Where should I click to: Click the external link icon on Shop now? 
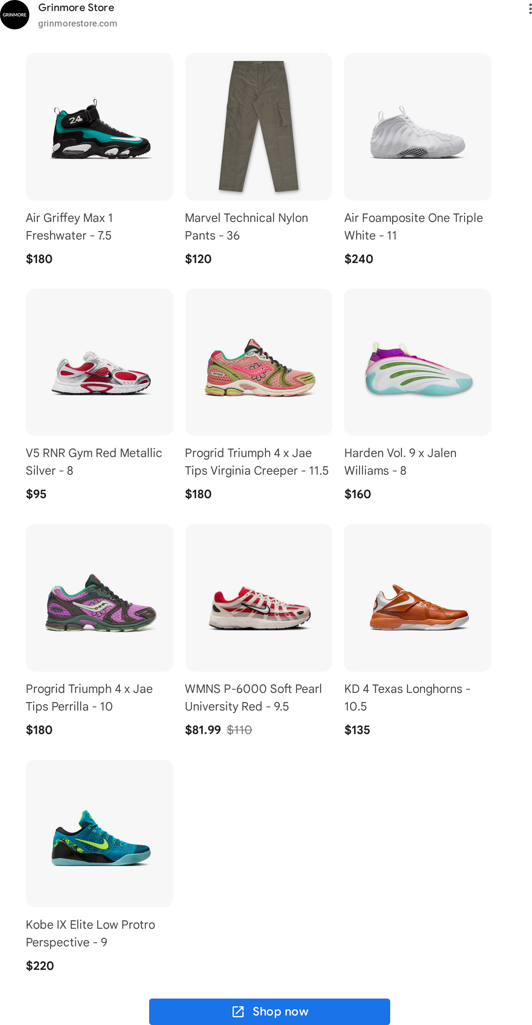point(238,1011)
